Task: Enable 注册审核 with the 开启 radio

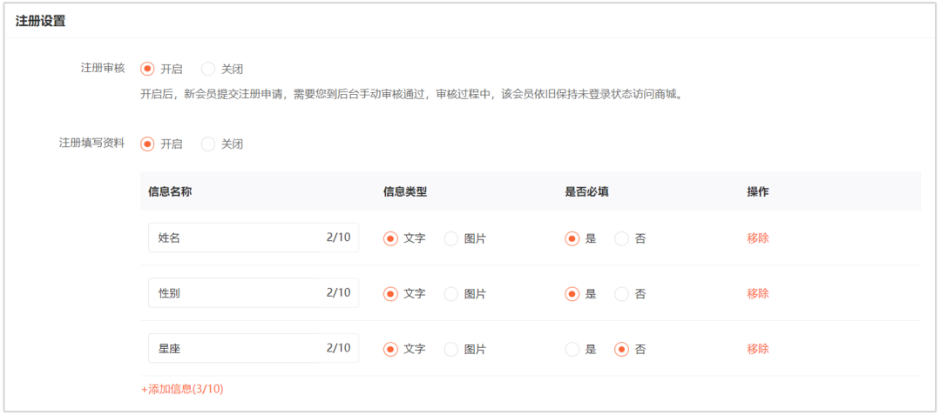Action: coord(147,69)
